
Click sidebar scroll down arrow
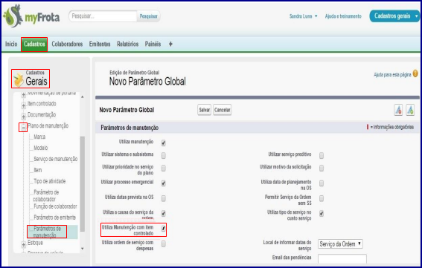83,249
